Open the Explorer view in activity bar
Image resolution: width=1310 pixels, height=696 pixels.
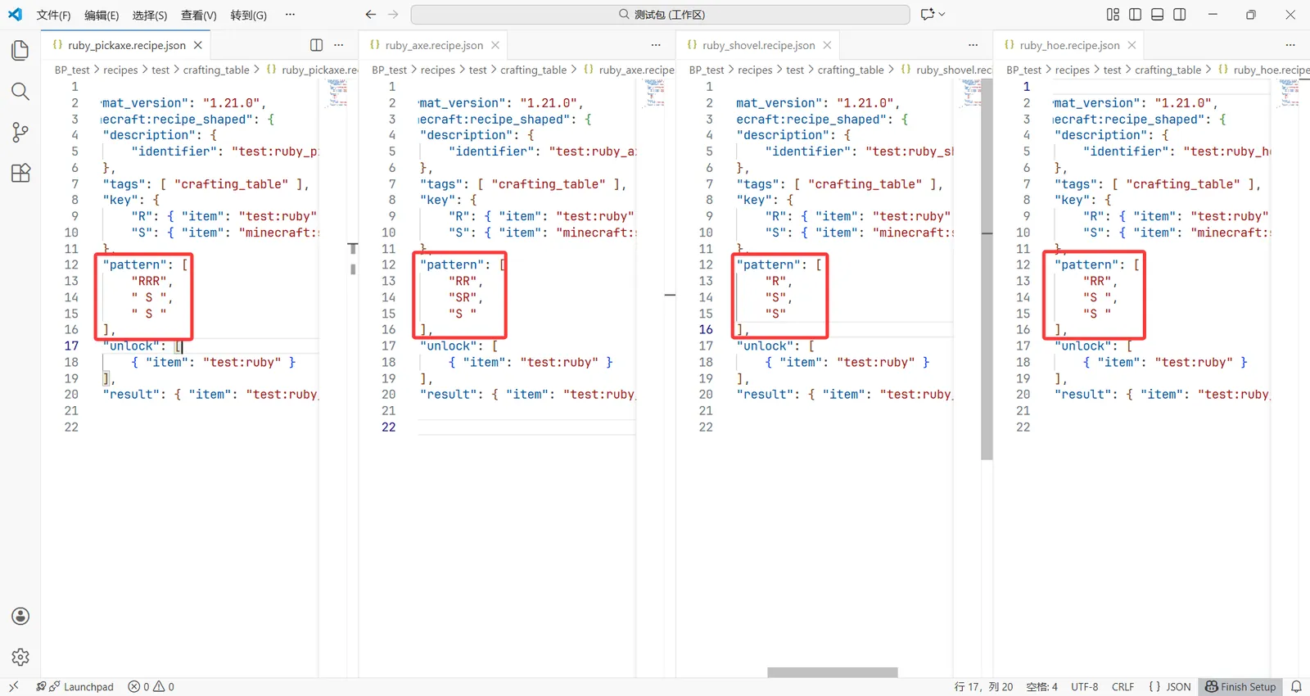[x=20, y=50]
